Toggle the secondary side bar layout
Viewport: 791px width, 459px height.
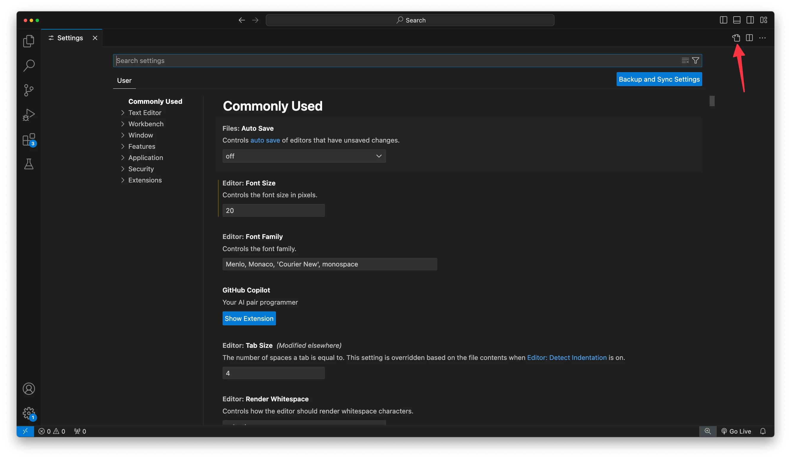pyautogui.click(x=750, y=20)
